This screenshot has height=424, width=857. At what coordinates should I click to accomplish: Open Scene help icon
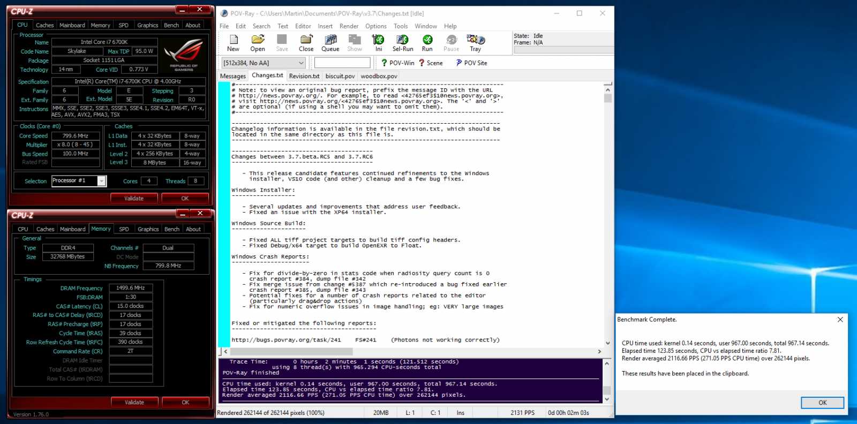(x=431, y=63)
